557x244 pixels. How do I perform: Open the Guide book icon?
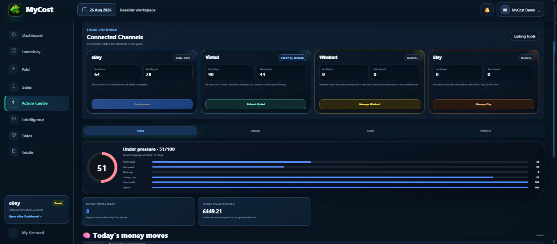(x=13, y=152)
